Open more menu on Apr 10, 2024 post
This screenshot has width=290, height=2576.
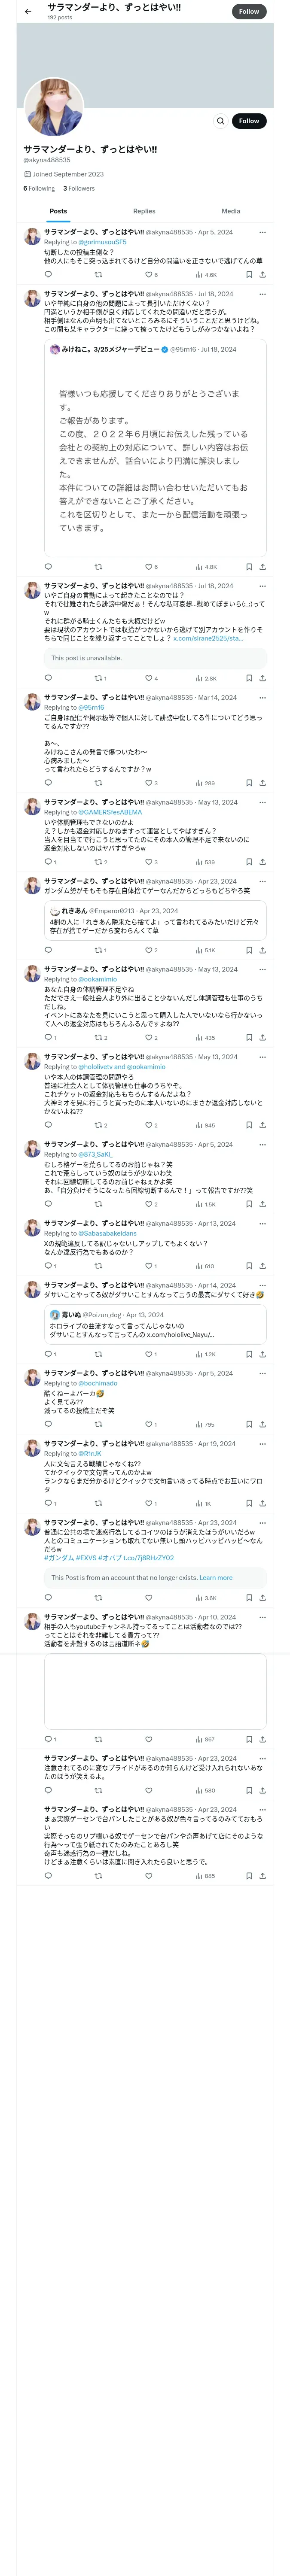point(262,1616)
